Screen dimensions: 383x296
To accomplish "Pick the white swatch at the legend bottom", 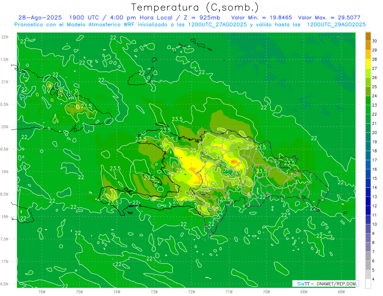I will point(368,284).
